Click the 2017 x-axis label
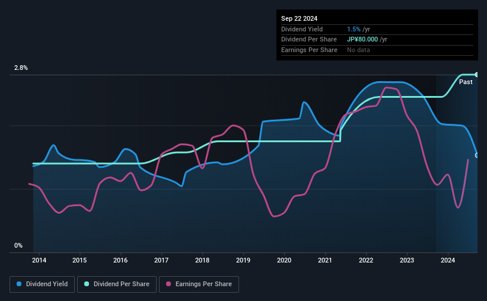The height and width of the screenshot is (301, 487). 161,260
